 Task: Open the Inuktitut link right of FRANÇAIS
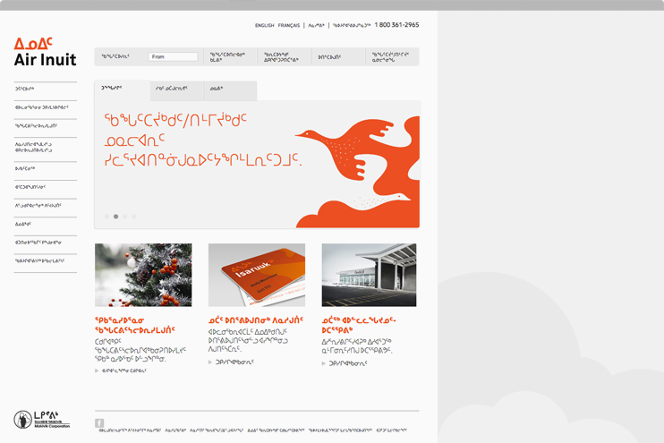[x=316, y=25]
